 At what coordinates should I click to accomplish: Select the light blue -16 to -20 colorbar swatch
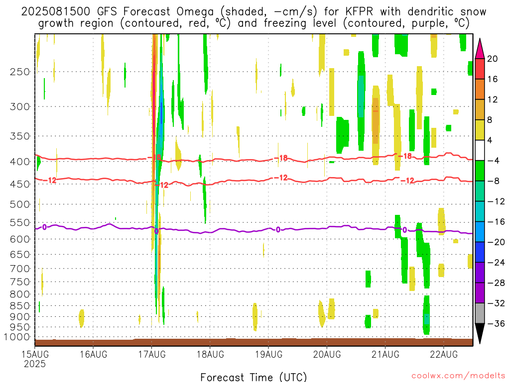pyautogui.click(x=480, y=232)
